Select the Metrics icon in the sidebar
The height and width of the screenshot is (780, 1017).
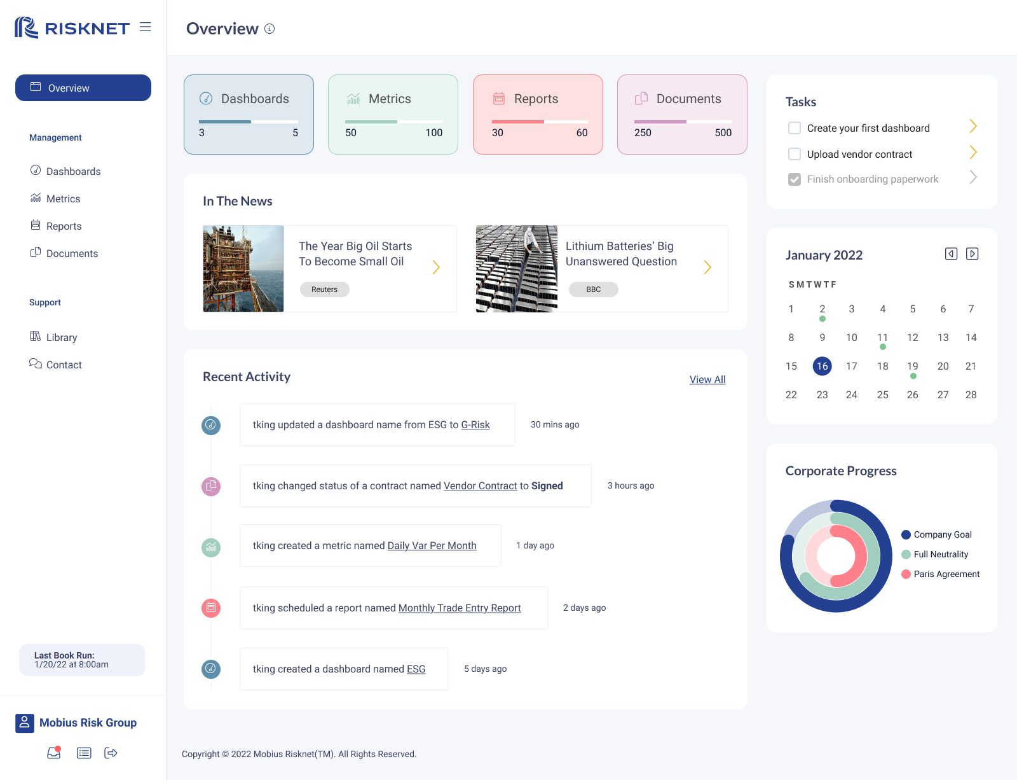36,198
